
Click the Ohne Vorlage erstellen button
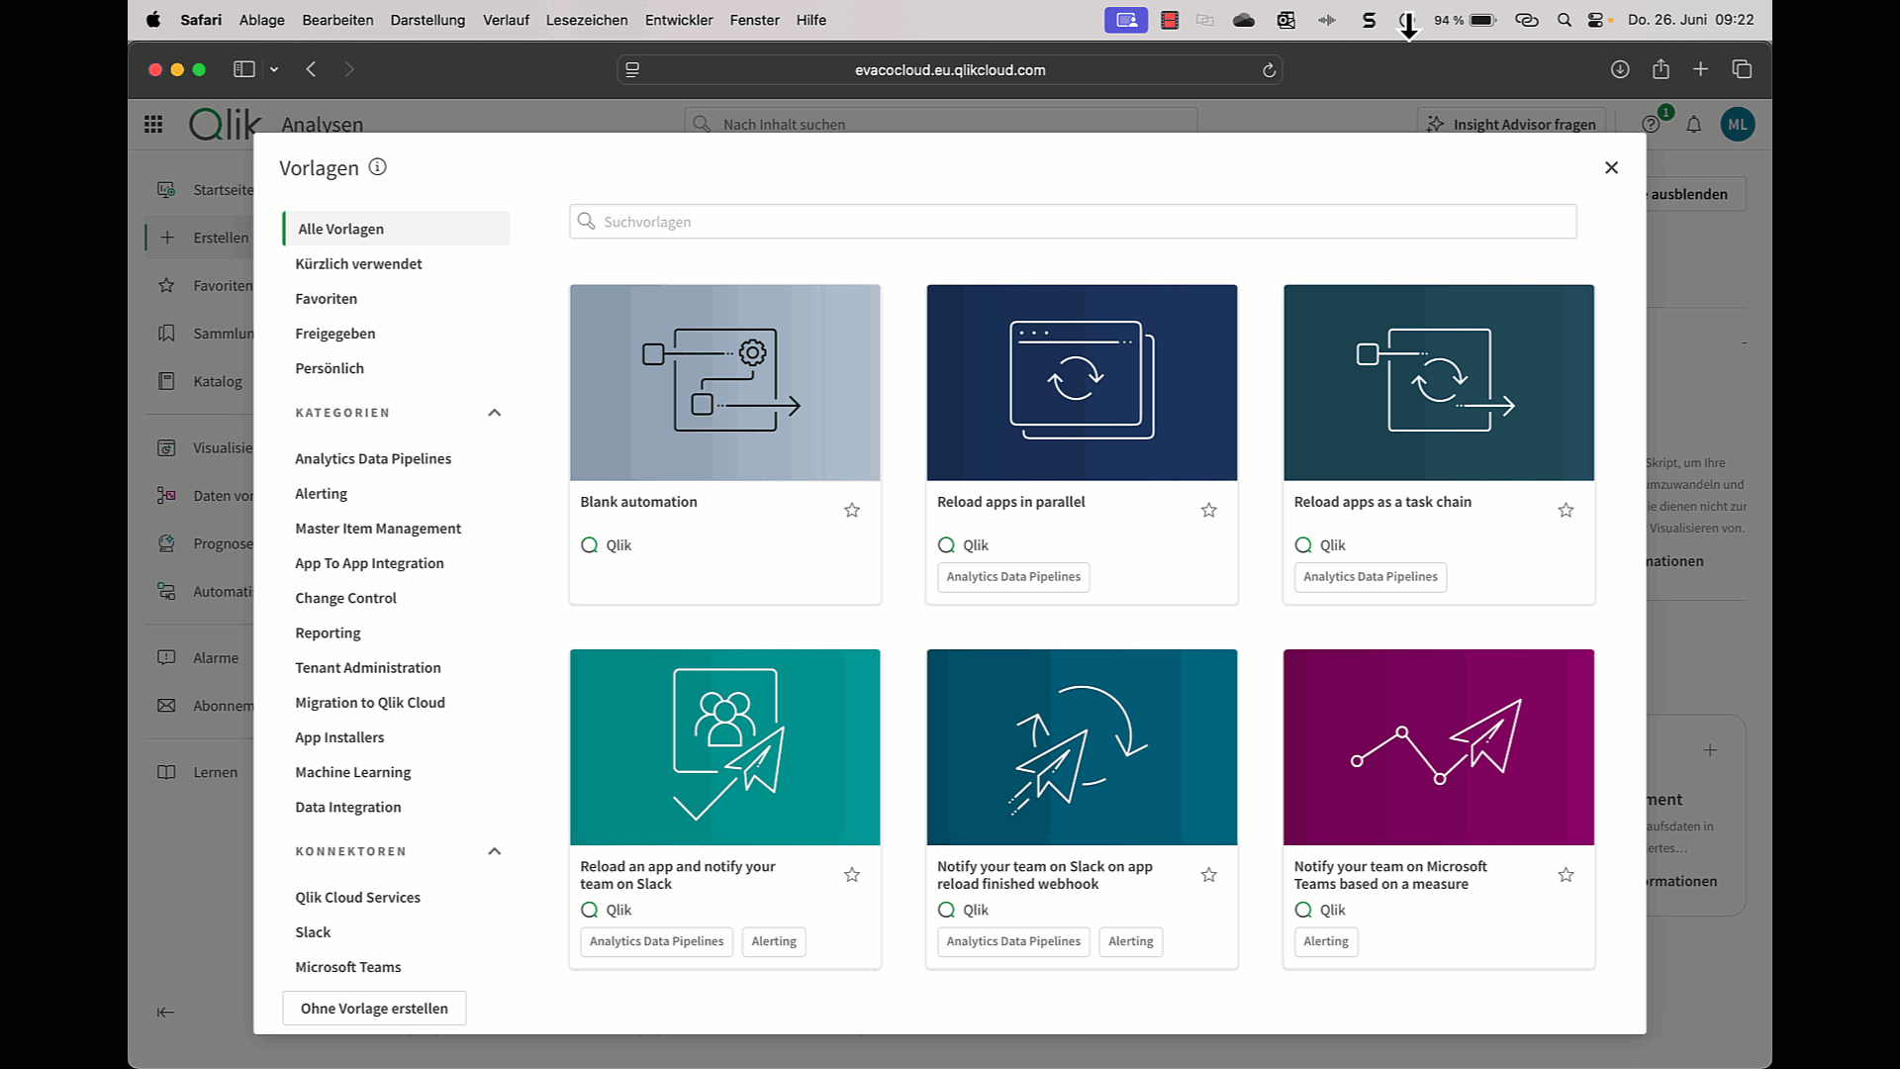pyautogui.click(x=374, y=1009)
